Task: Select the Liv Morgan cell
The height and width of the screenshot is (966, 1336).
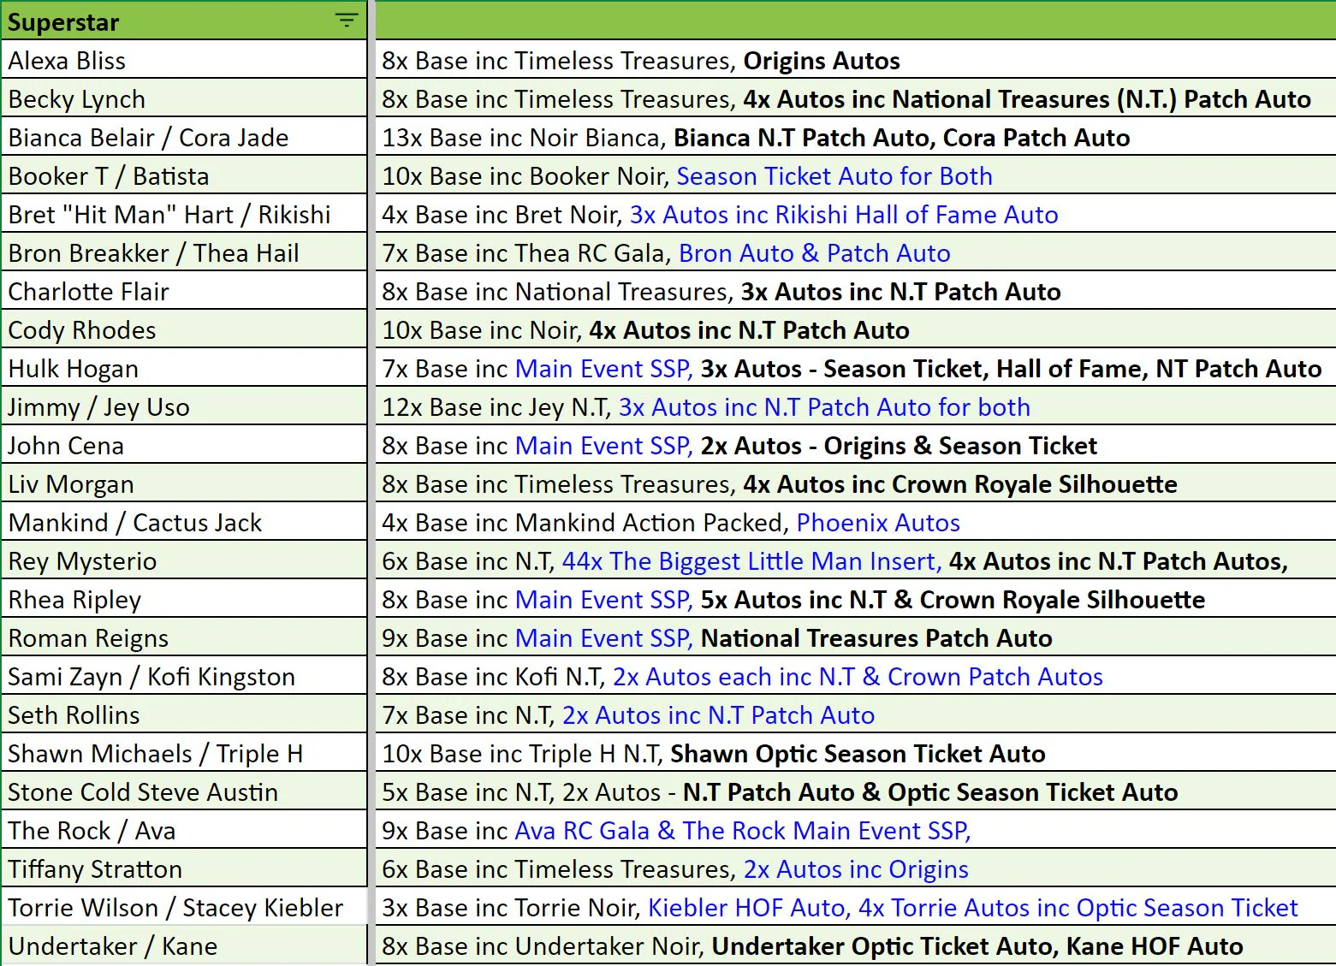Action: click(x=184, y=483)
